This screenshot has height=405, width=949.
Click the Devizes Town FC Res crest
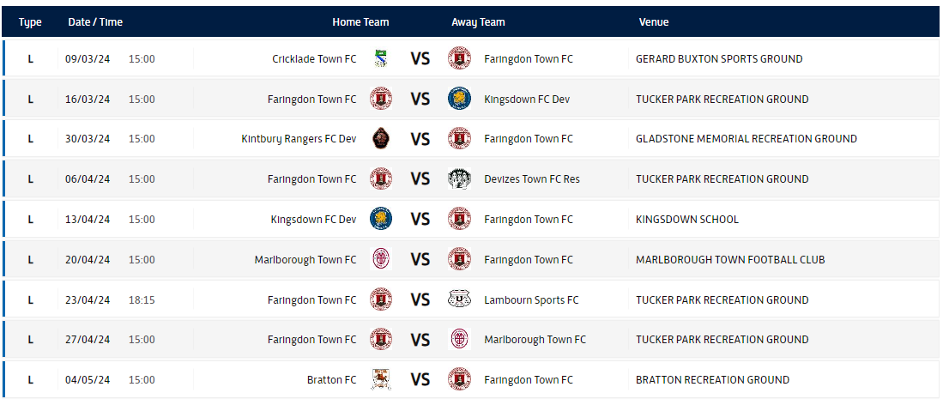pos(459,178)
